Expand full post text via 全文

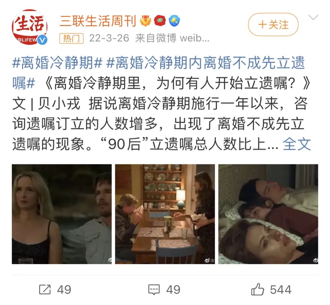click(x=297, y=144)
